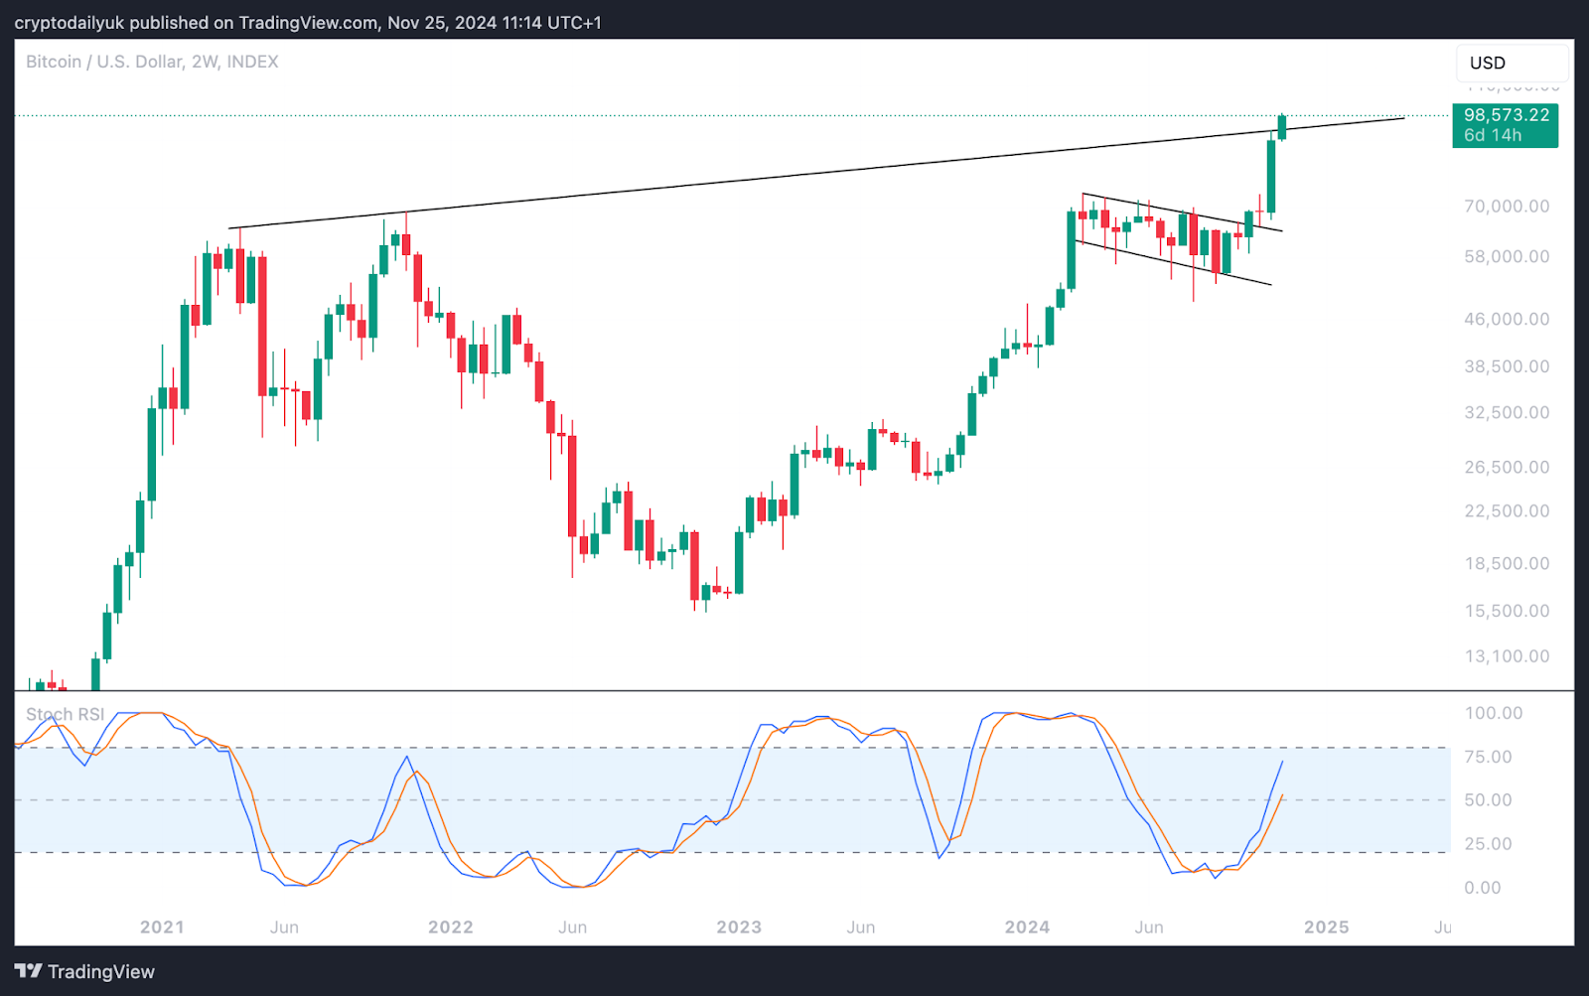The width and height of the screenshot is (1589, 996).
Task: Click the 2021 time axis label
Action: click(x=162, y=926)
